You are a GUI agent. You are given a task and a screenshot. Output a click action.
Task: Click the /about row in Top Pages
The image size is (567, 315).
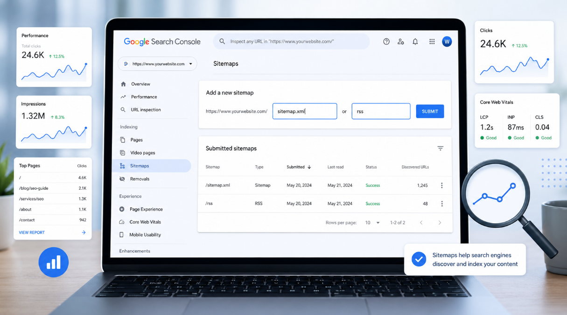click(53, 210)
